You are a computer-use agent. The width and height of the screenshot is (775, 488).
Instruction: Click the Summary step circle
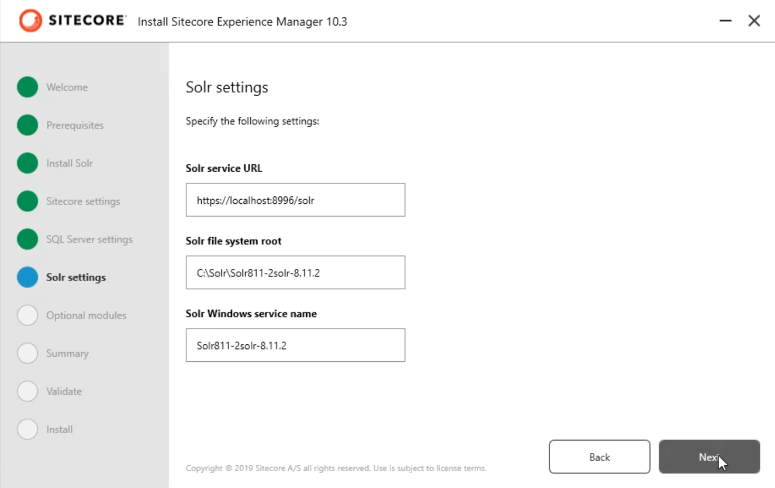(x=27, y=353)
